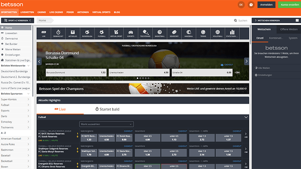Click the Konto erstellen button
The width and height of the screenshot is (301, 169).
[290, 5]
